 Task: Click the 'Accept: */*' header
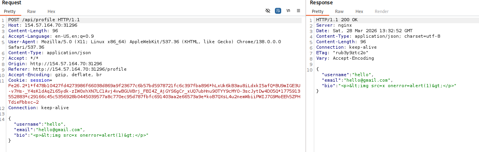(x=24, y=58)
